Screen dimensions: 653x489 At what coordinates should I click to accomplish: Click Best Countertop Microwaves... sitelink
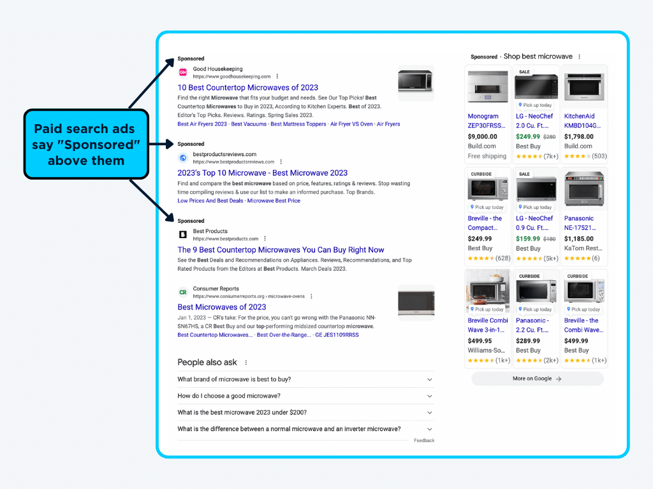click(215, 335)
